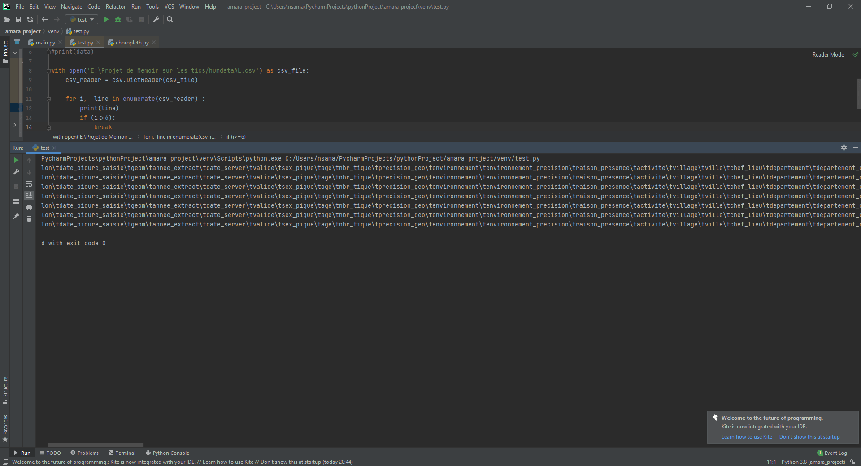Collapse the with open code block fold arrow

[x=49, y=70]
